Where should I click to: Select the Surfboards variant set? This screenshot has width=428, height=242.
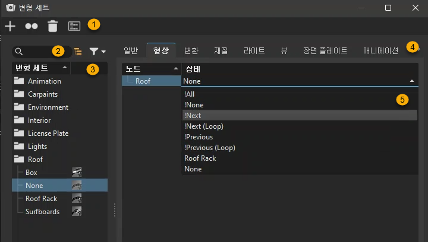coord(43,212)
